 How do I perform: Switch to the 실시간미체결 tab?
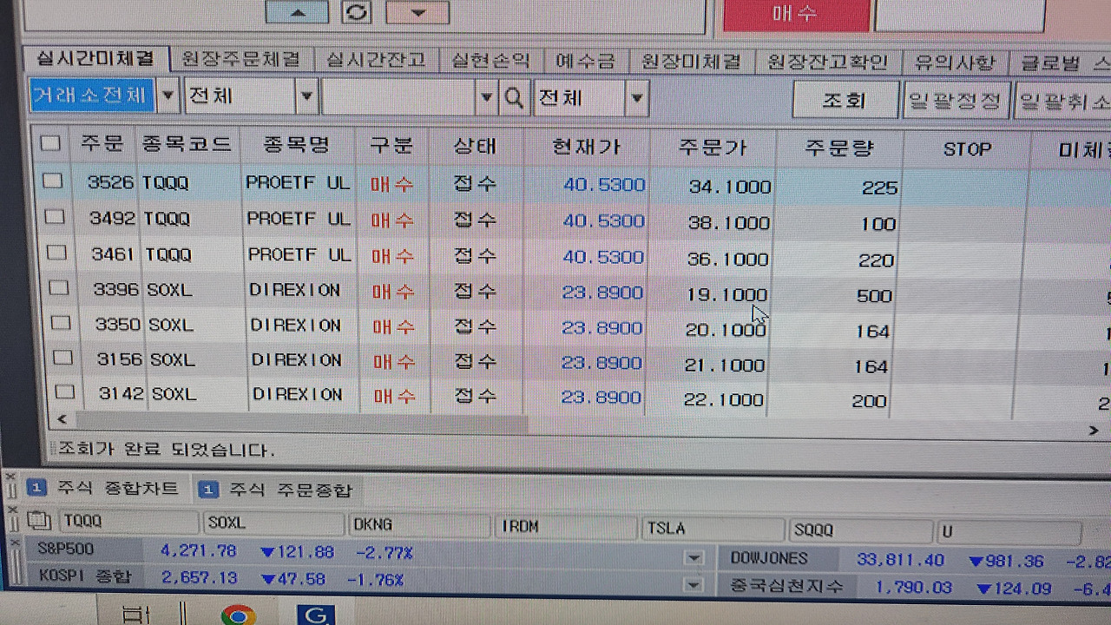click(x=95, y=58)
